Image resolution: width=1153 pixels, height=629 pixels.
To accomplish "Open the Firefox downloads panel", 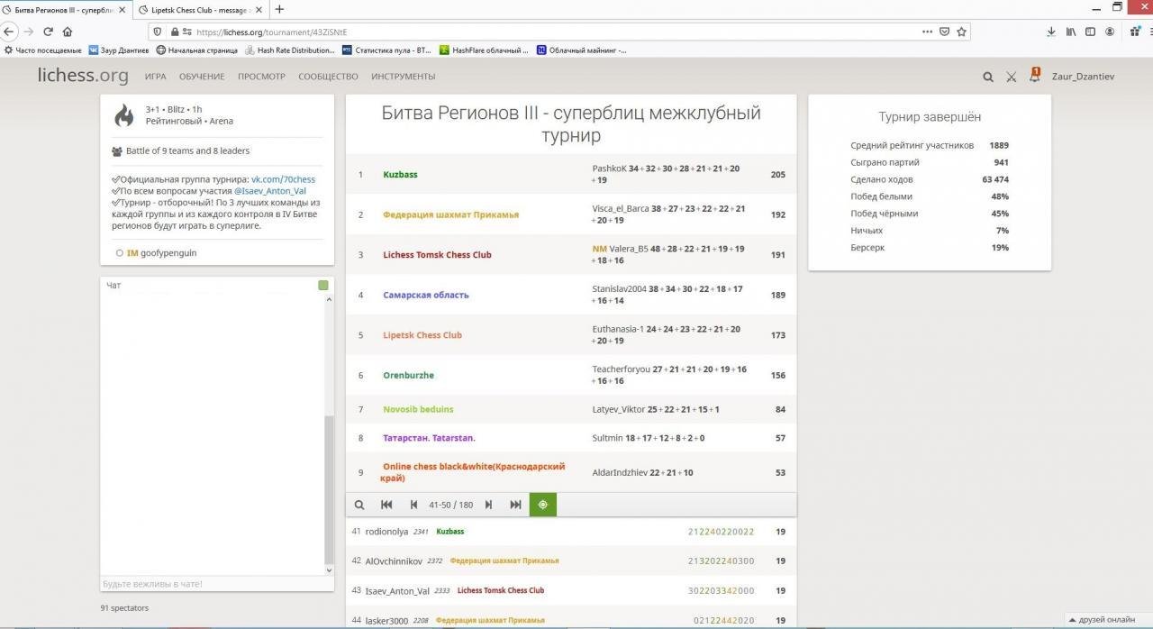I will coord(1051,32).
